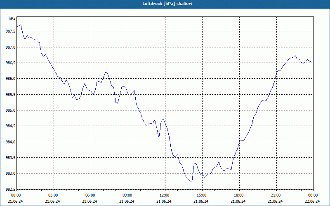Select the 983,5 y-axis value
This screenshot has height=206, width=330.
pos(10,158)
